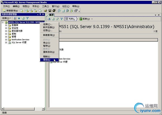The image size is (162, 115).
Task: Expand the 安全性 folder node
Action: click(6, 28)
